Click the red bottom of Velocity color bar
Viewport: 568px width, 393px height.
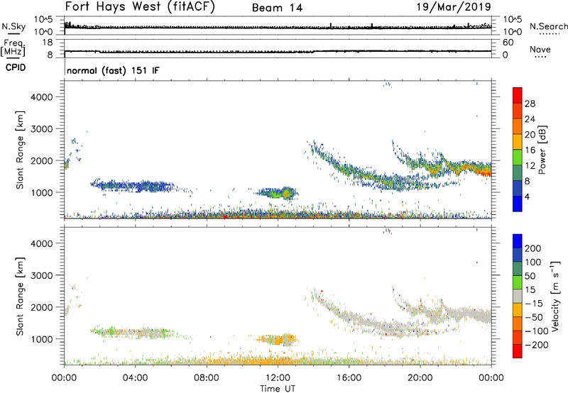click(x=518, y=351)
